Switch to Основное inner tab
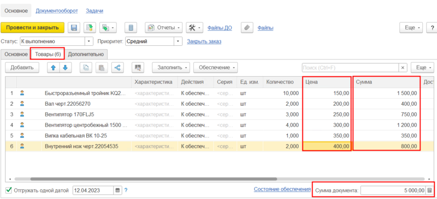Screen dimensions: 437x199 16,55
